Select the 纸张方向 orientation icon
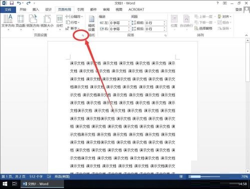The height and width of the screenshot is (189, 250). click(x=33, y=21)
